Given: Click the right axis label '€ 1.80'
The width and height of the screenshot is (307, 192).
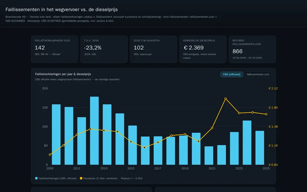Looking at the screenshot, I should click(273, 108).
